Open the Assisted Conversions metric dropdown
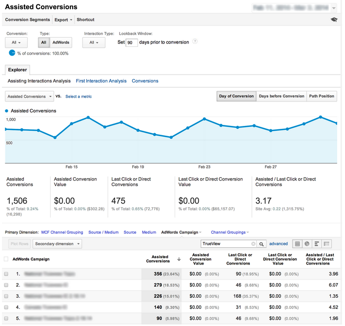 point(29,97)
